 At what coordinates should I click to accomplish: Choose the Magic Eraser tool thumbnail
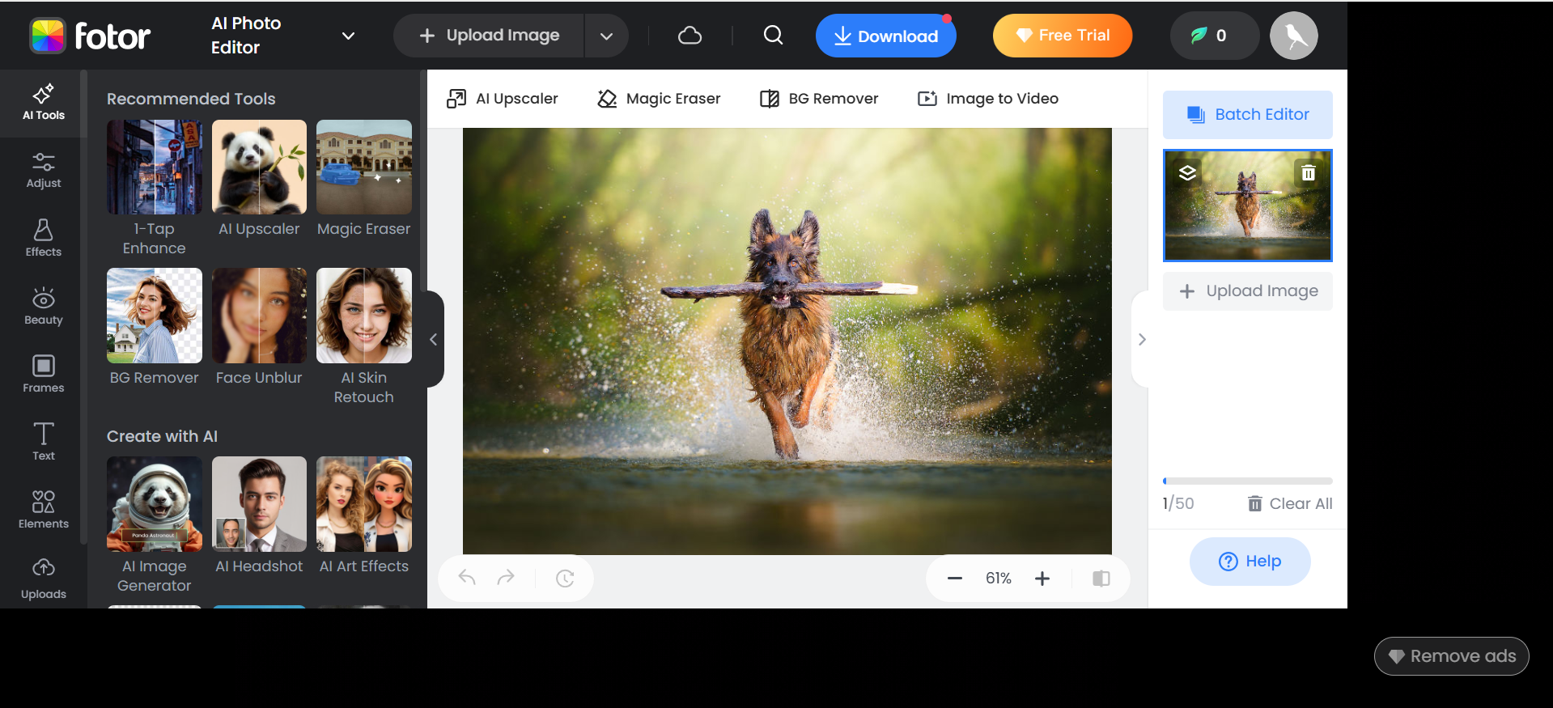(364, 167)
